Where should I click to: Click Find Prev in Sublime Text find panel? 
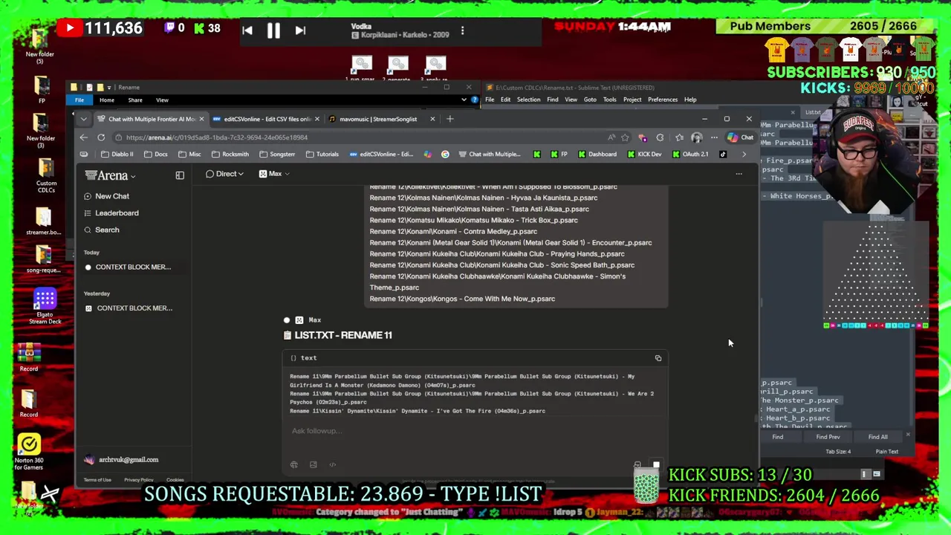pos(828,437)
